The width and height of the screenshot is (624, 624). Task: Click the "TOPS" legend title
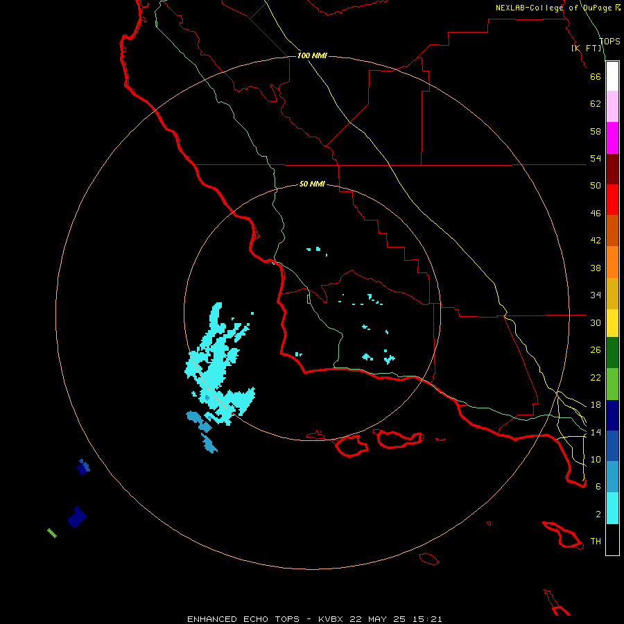(x=609, y=42)
